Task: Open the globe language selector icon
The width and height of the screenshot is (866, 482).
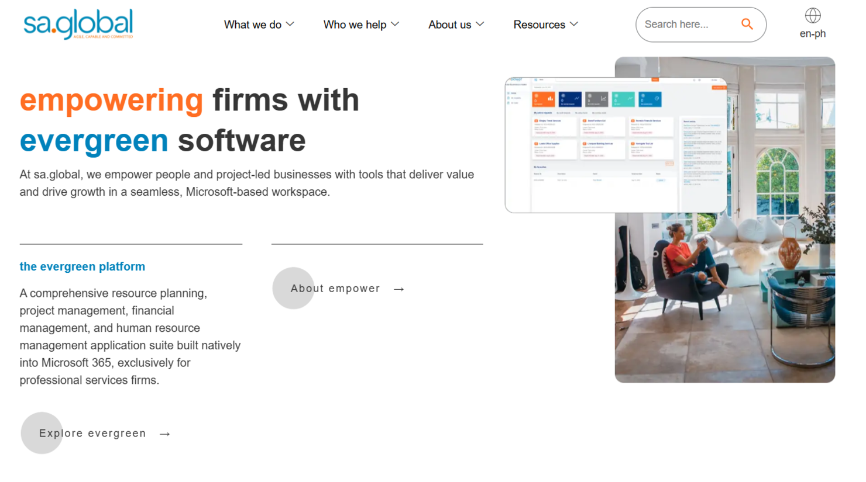Action: point(813,17)
